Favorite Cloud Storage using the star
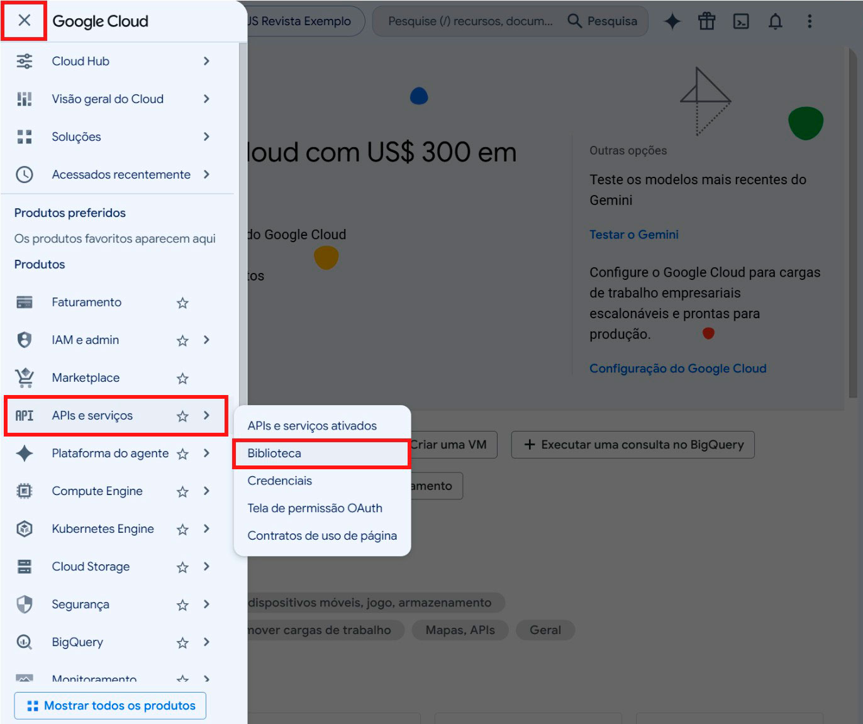 pyautogui.click(x=182, y=567)
